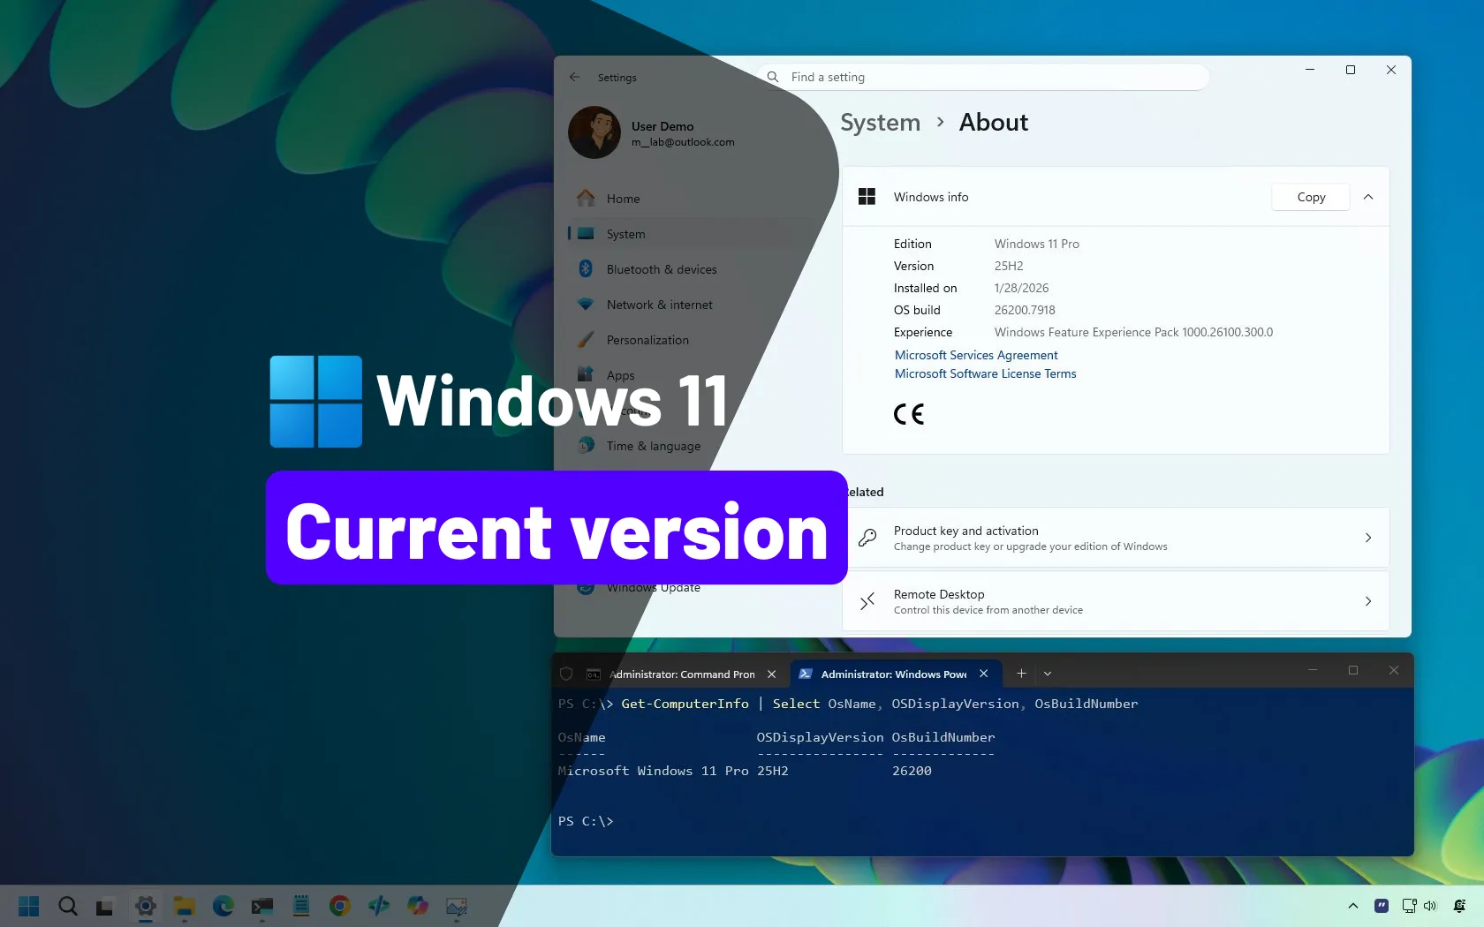Open Microsoft Software License Terms link
Image resolution: width=1484 pixels, height=927 pixels.
pos(985,373)
